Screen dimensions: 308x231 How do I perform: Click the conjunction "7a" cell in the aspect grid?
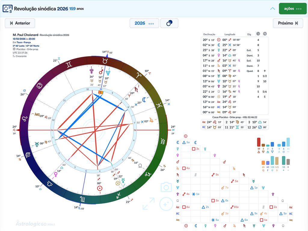pos(225,188)
